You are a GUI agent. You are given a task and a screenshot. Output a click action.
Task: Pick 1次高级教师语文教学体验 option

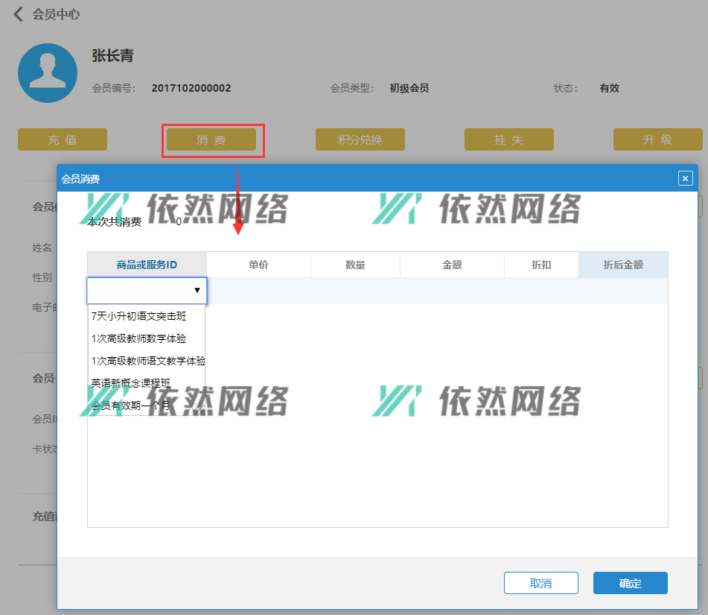(x=148, y=361)
